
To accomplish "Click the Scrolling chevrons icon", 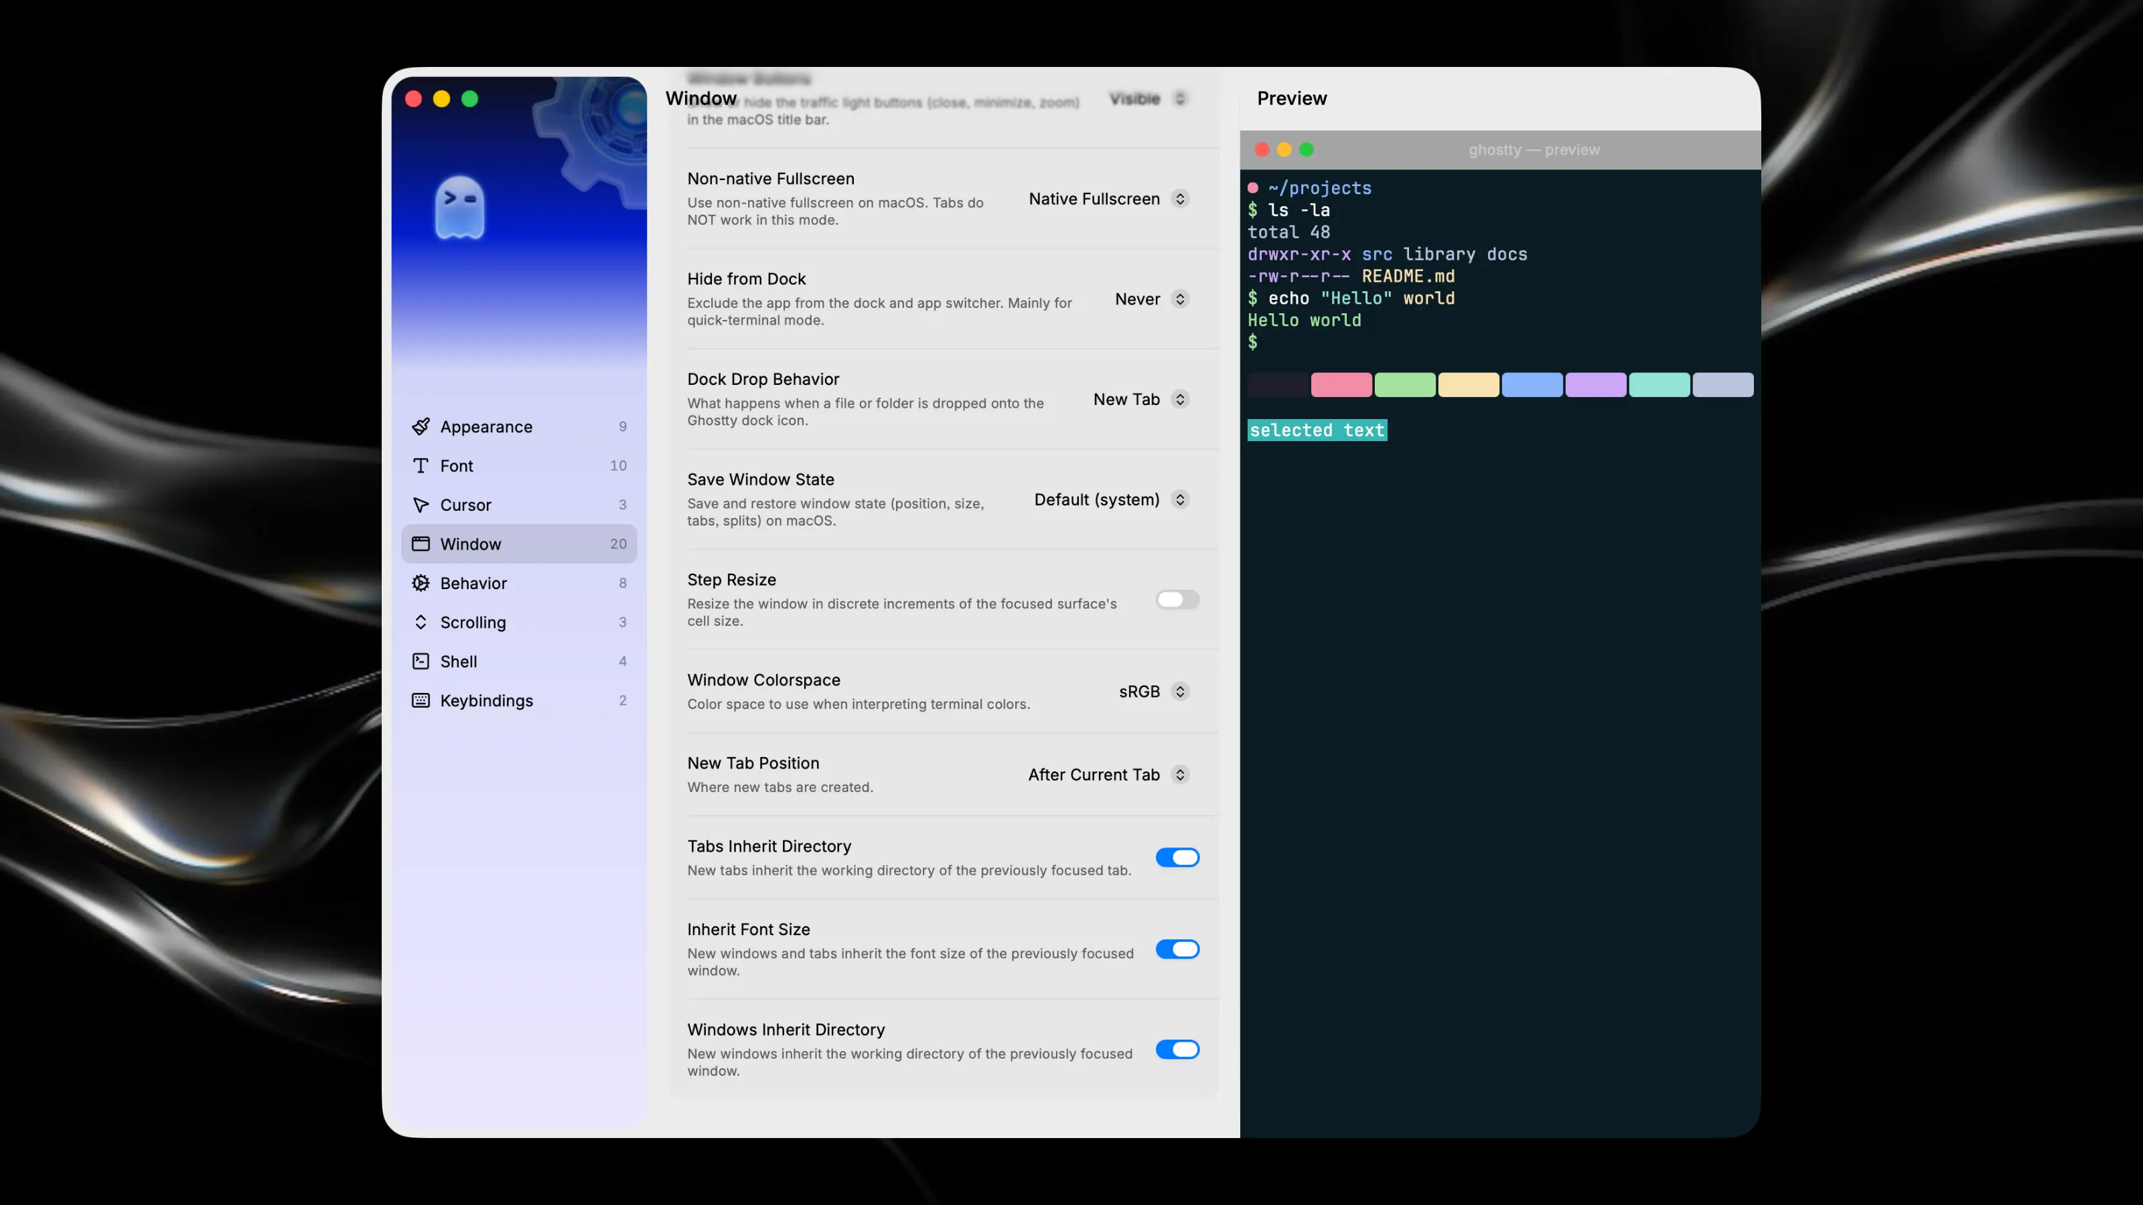I will (x=421, y=622).
